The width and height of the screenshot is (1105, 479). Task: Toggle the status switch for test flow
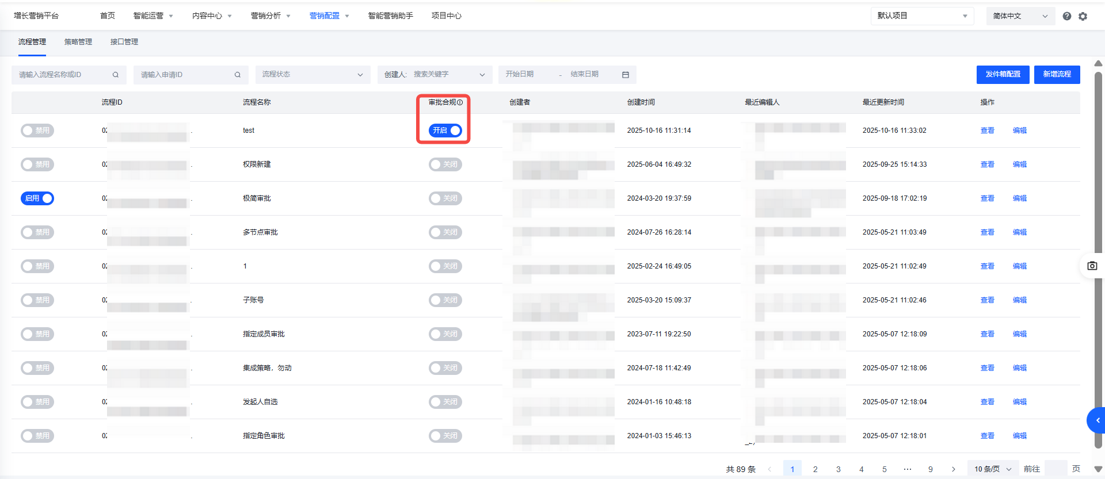tap(37, 131)
